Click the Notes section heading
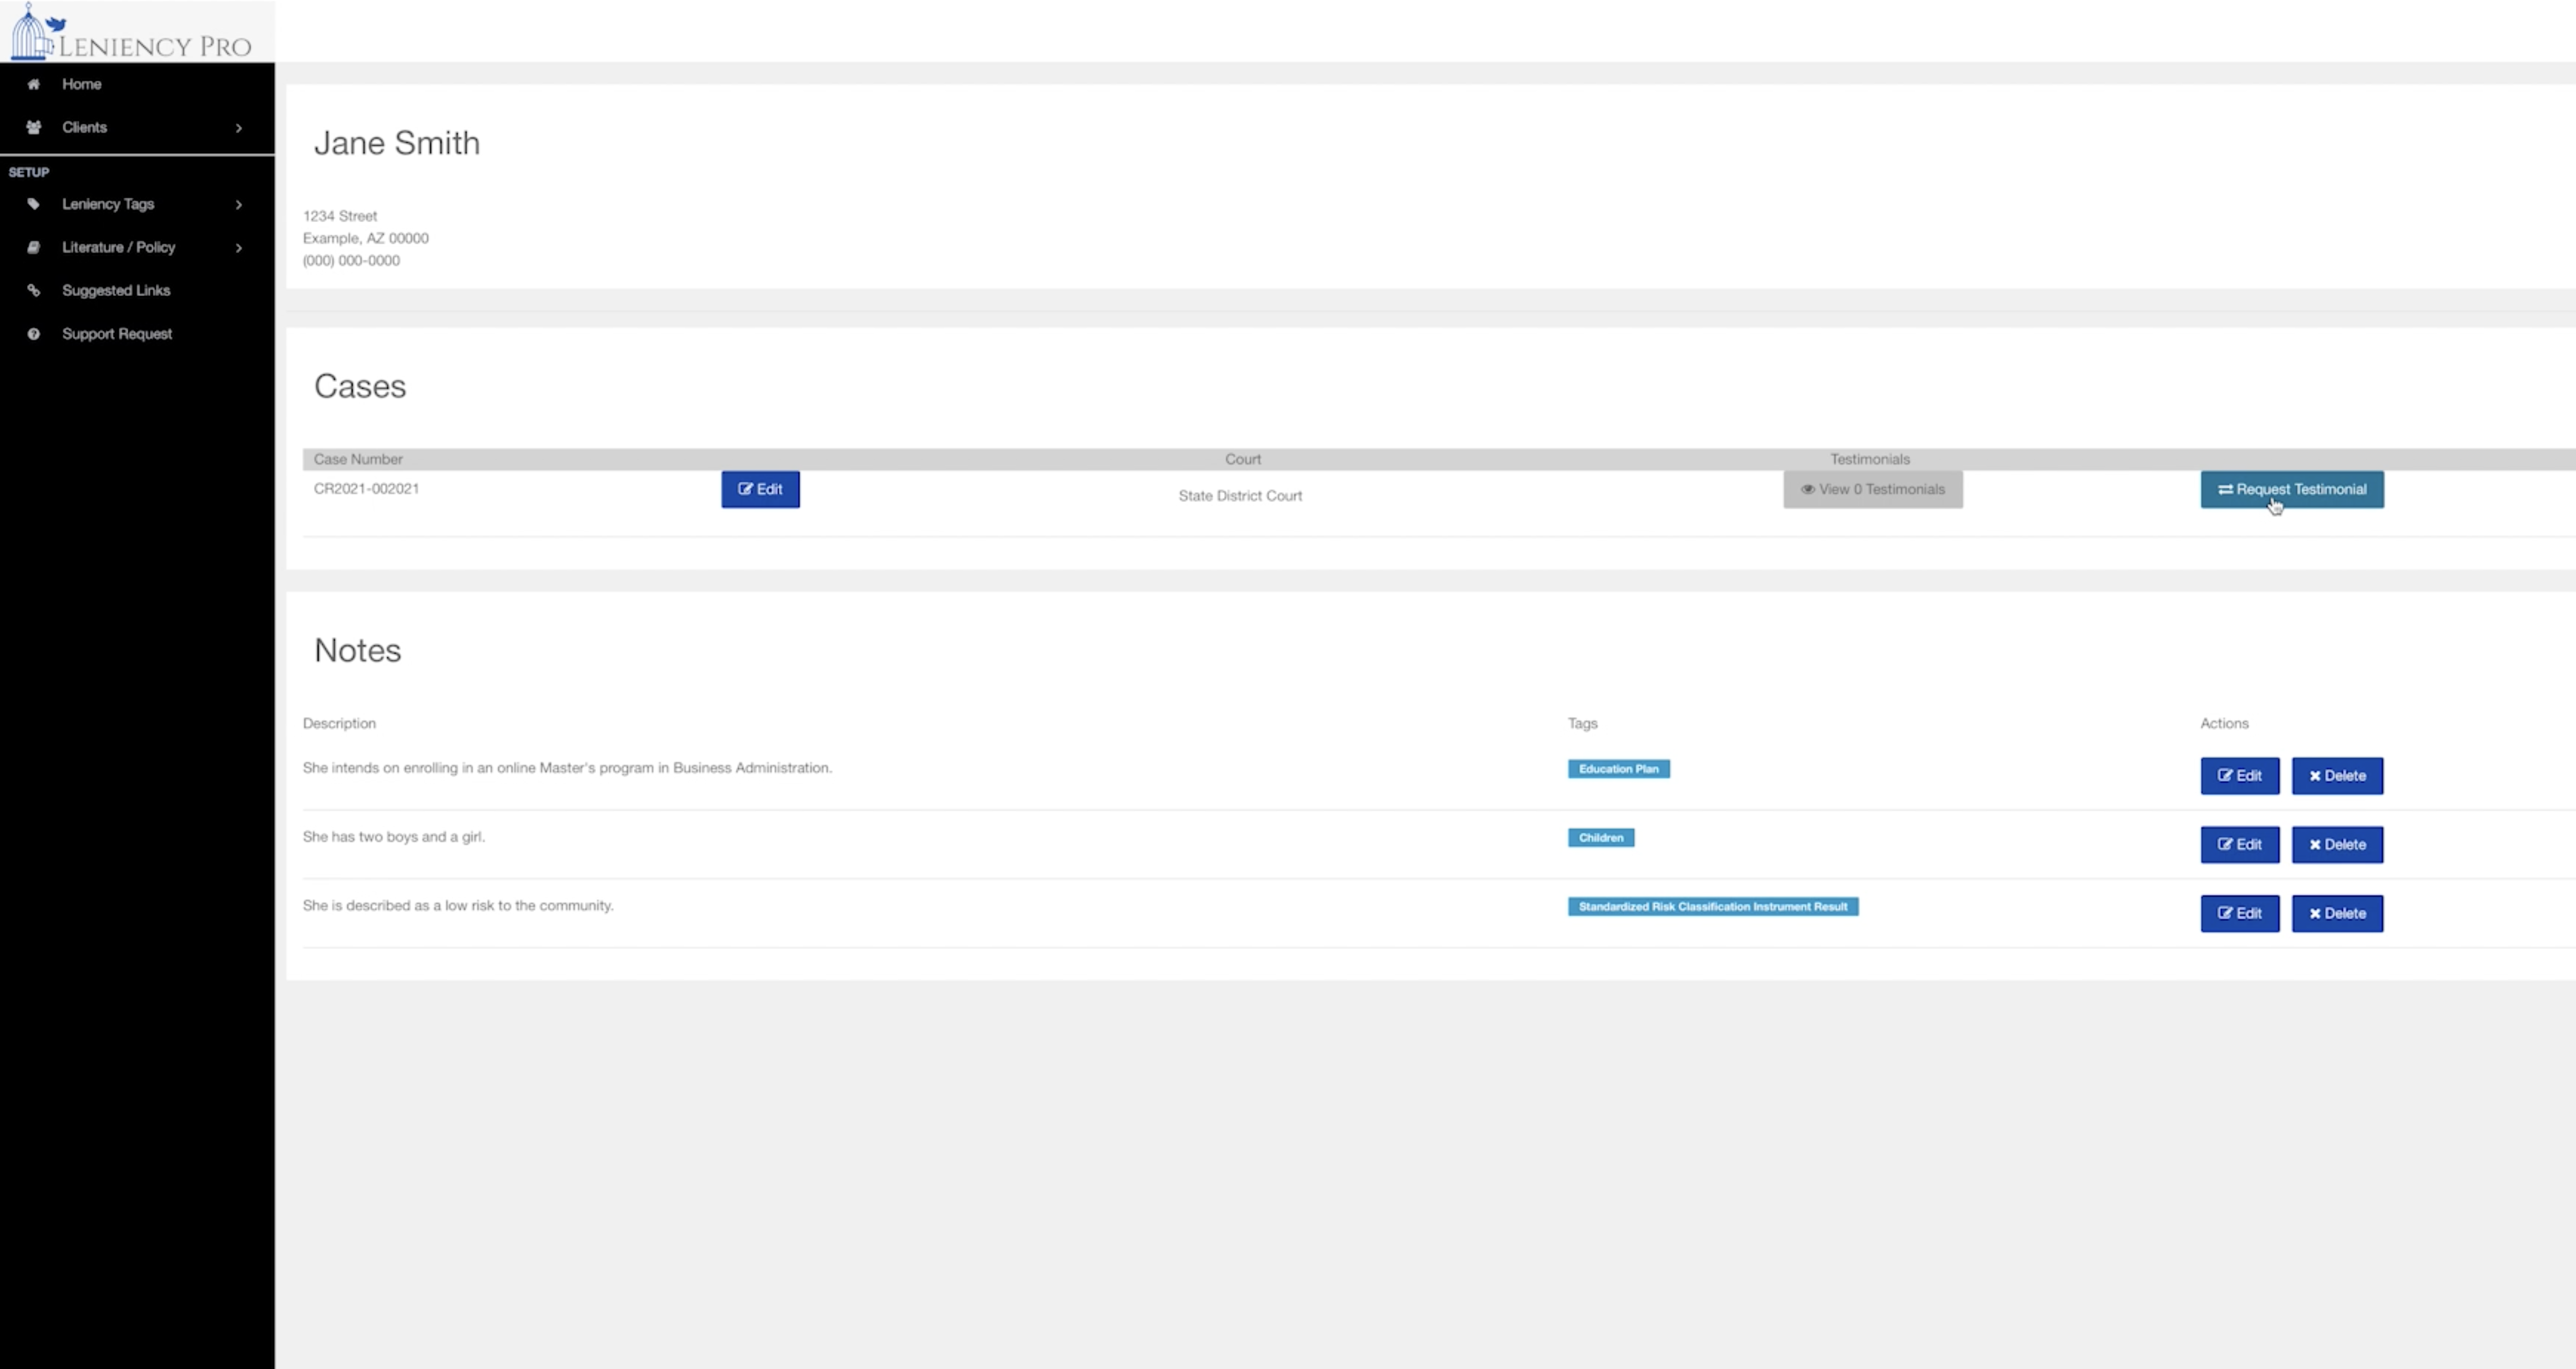 click(x=357, y=651)
